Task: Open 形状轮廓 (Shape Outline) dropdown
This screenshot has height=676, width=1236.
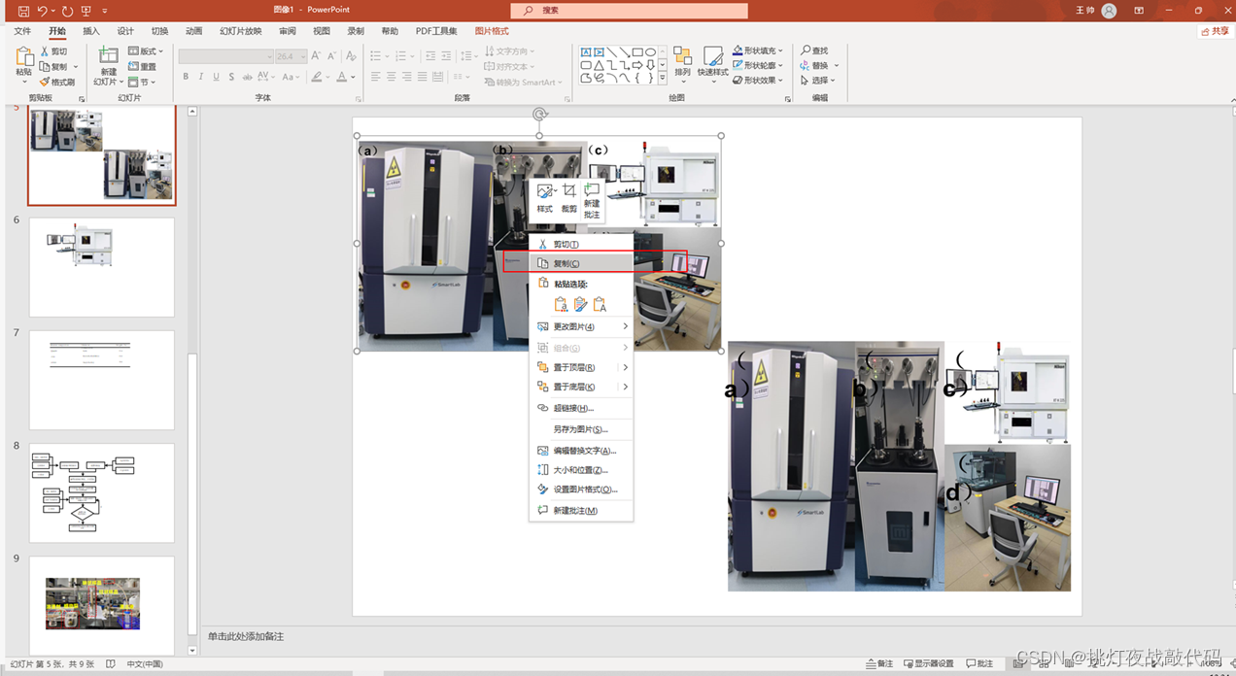Action: coord(760,66)
